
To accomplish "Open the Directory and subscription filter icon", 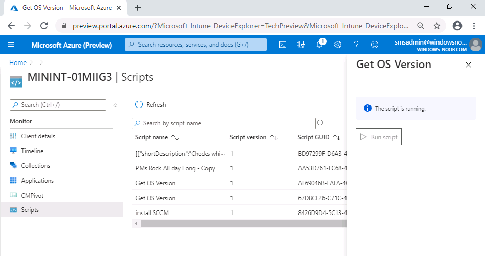I will (301, 45).
